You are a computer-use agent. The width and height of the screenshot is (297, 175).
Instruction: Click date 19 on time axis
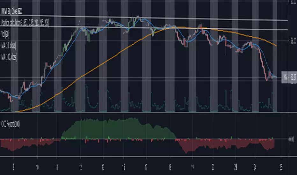pos(192,167)
